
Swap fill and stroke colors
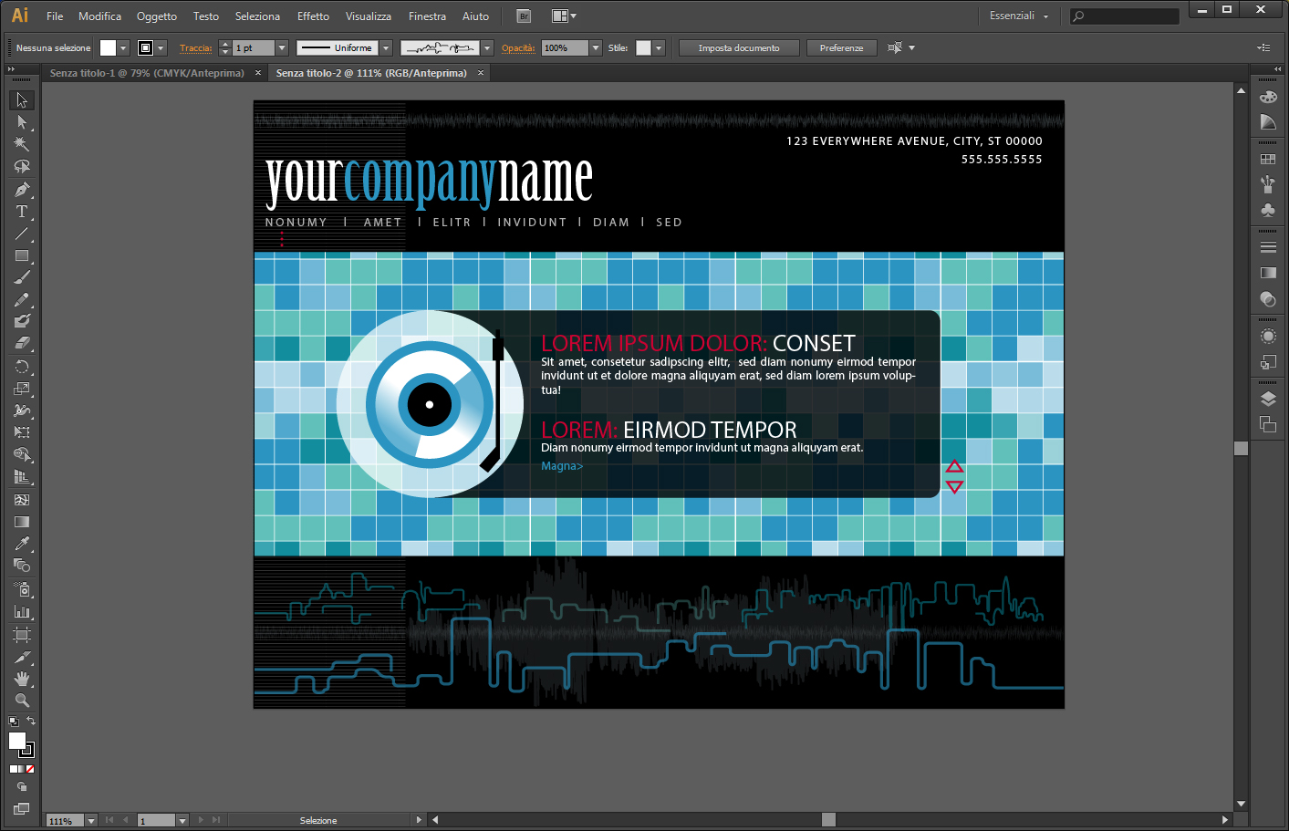(x=31, y=722)
